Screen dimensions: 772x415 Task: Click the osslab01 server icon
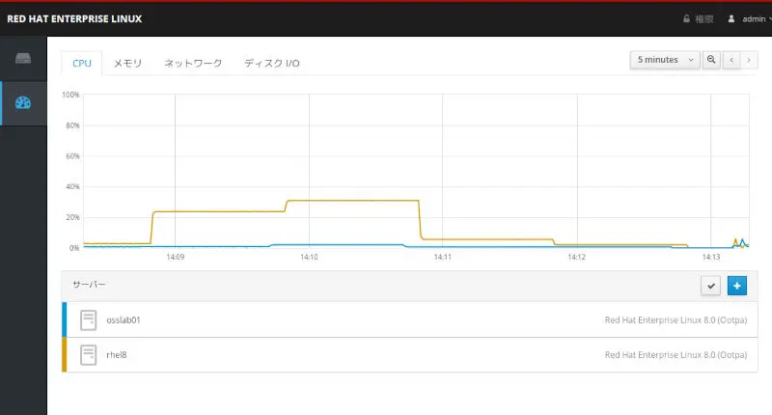click(x=89, y=320)
